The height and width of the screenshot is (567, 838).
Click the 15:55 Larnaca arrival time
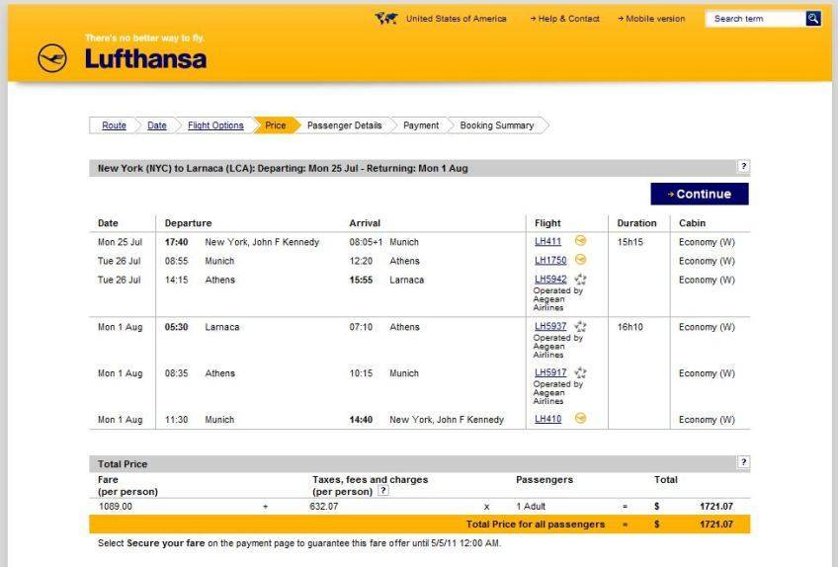tap(361, 280)
